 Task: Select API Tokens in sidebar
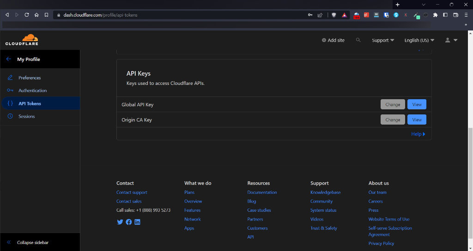click(x=41, y=103)
